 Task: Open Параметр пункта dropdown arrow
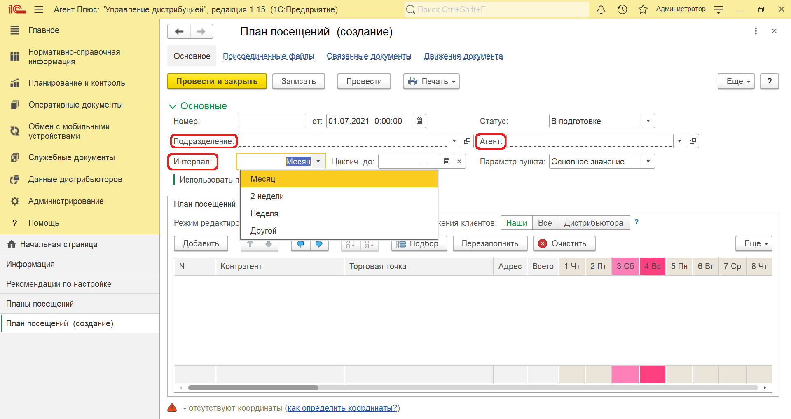[x=648, y=162]
